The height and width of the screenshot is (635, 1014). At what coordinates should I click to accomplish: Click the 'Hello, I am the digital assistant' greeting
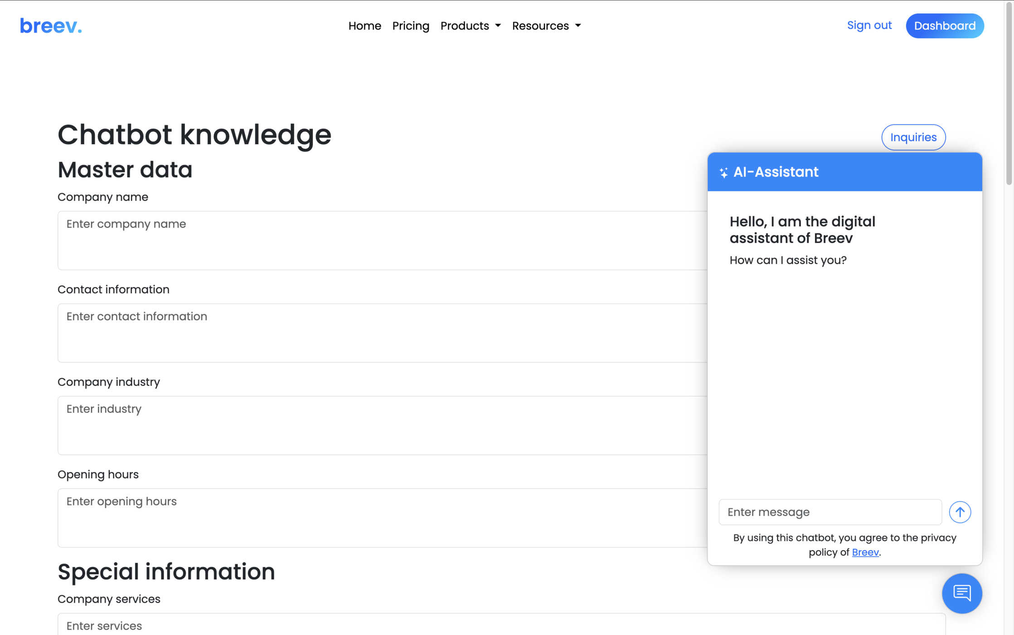click(x=802, y=230)
